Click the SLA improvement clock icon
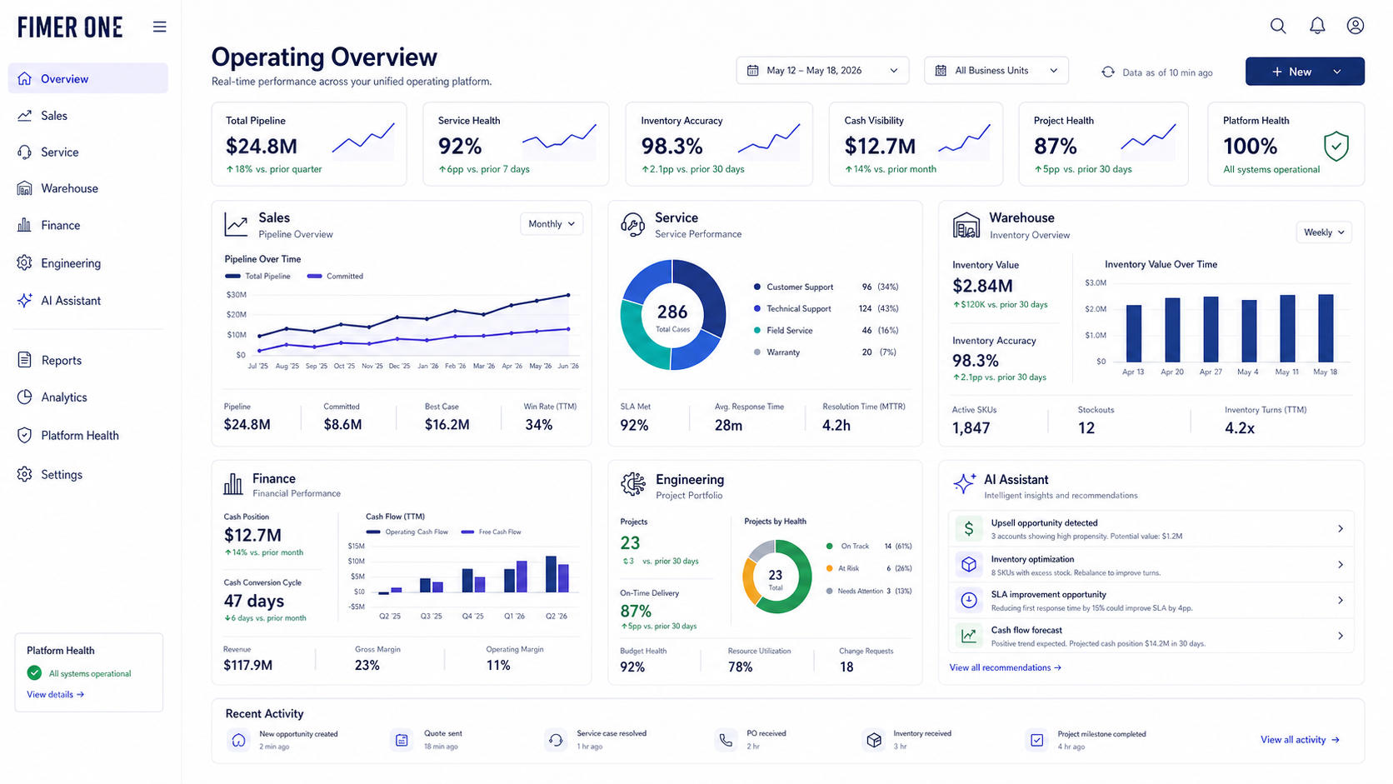 click(x=968, y=600)
